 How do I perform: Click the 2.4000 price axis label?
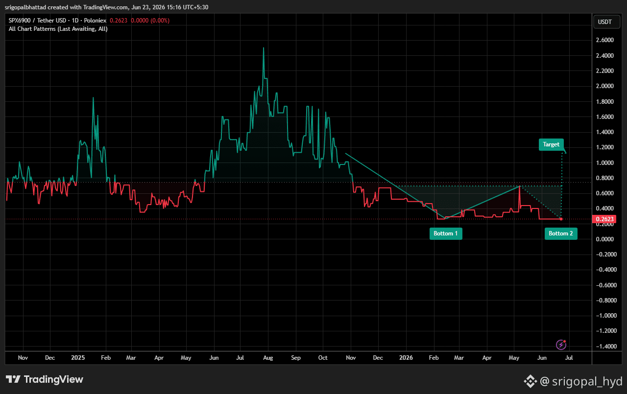605,56
